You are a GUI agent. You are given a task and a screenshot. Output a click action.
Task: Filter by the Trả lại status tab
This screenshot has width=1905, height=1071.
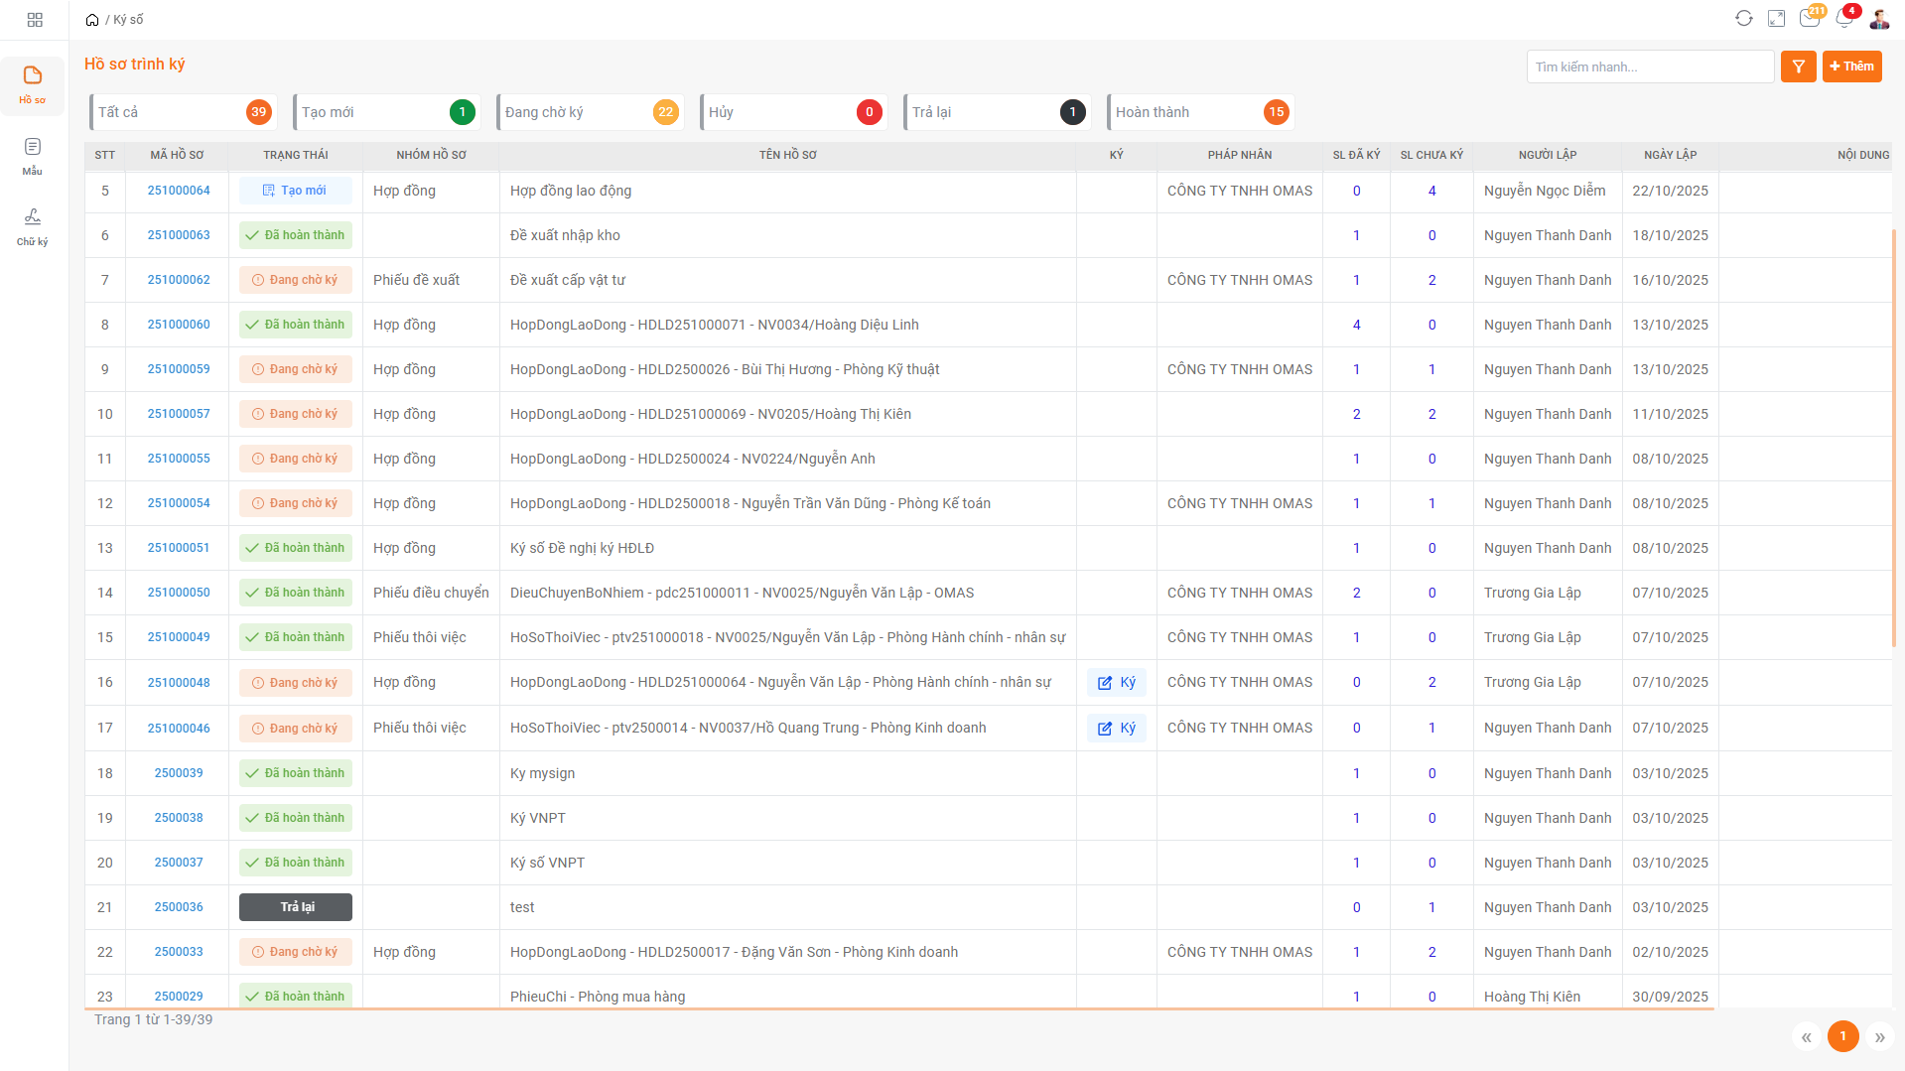click(x=996, y=112)
